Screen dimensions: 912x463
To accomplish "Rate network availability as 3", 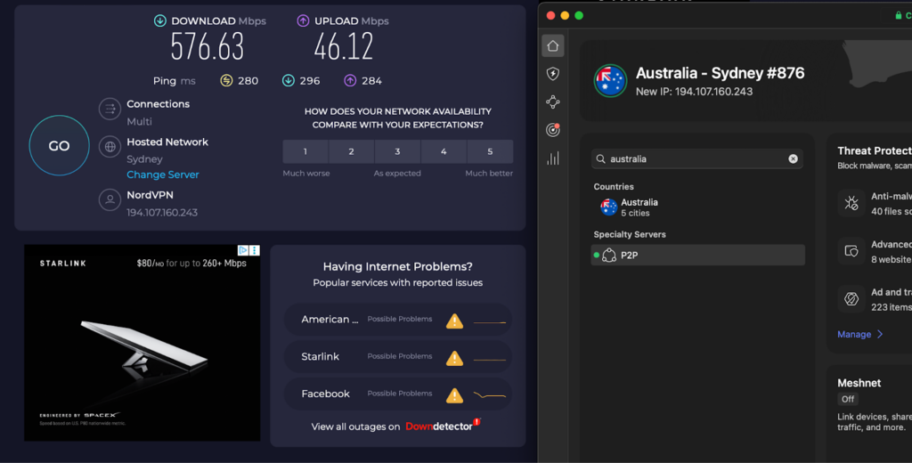I will point(397,151).
